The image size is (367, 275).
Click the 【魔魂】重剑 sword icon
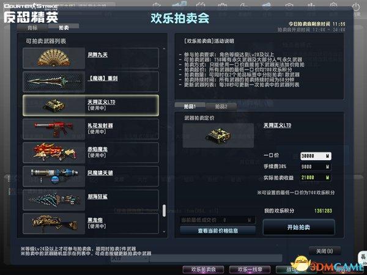tap(54, 82)
